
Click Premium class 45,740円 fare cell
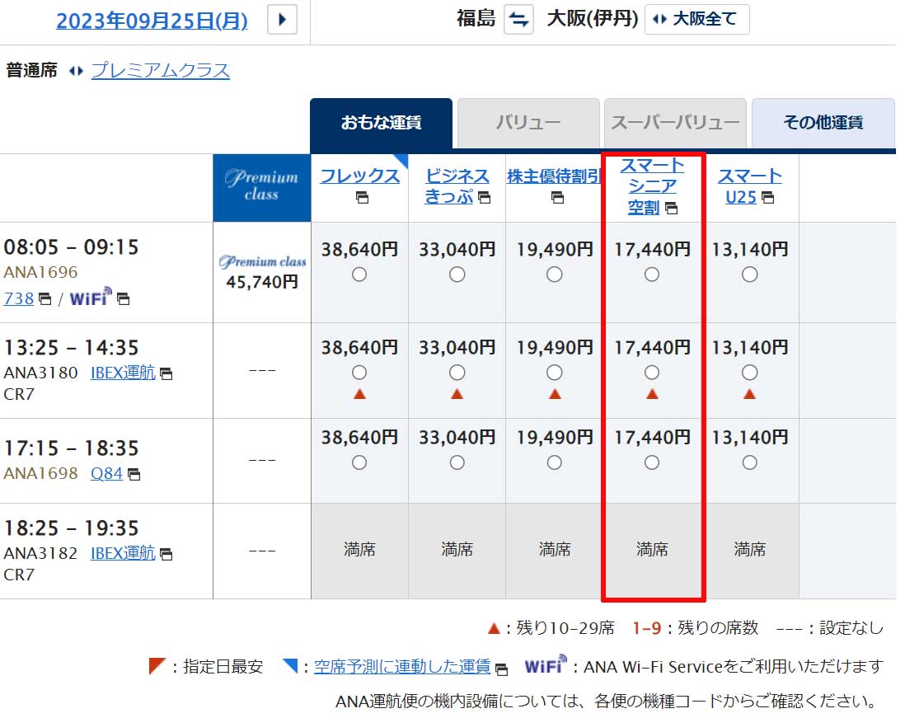[262, 272]
